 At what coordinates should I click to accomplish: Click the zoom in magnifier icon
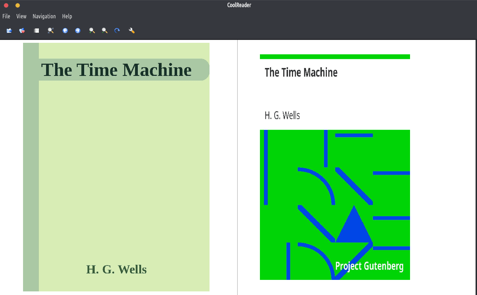pos(92,31)
